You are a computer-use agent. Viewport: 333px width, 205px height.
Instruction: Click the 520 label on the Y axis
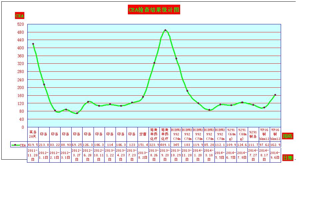pyautogui.click(x=21, y=24)
